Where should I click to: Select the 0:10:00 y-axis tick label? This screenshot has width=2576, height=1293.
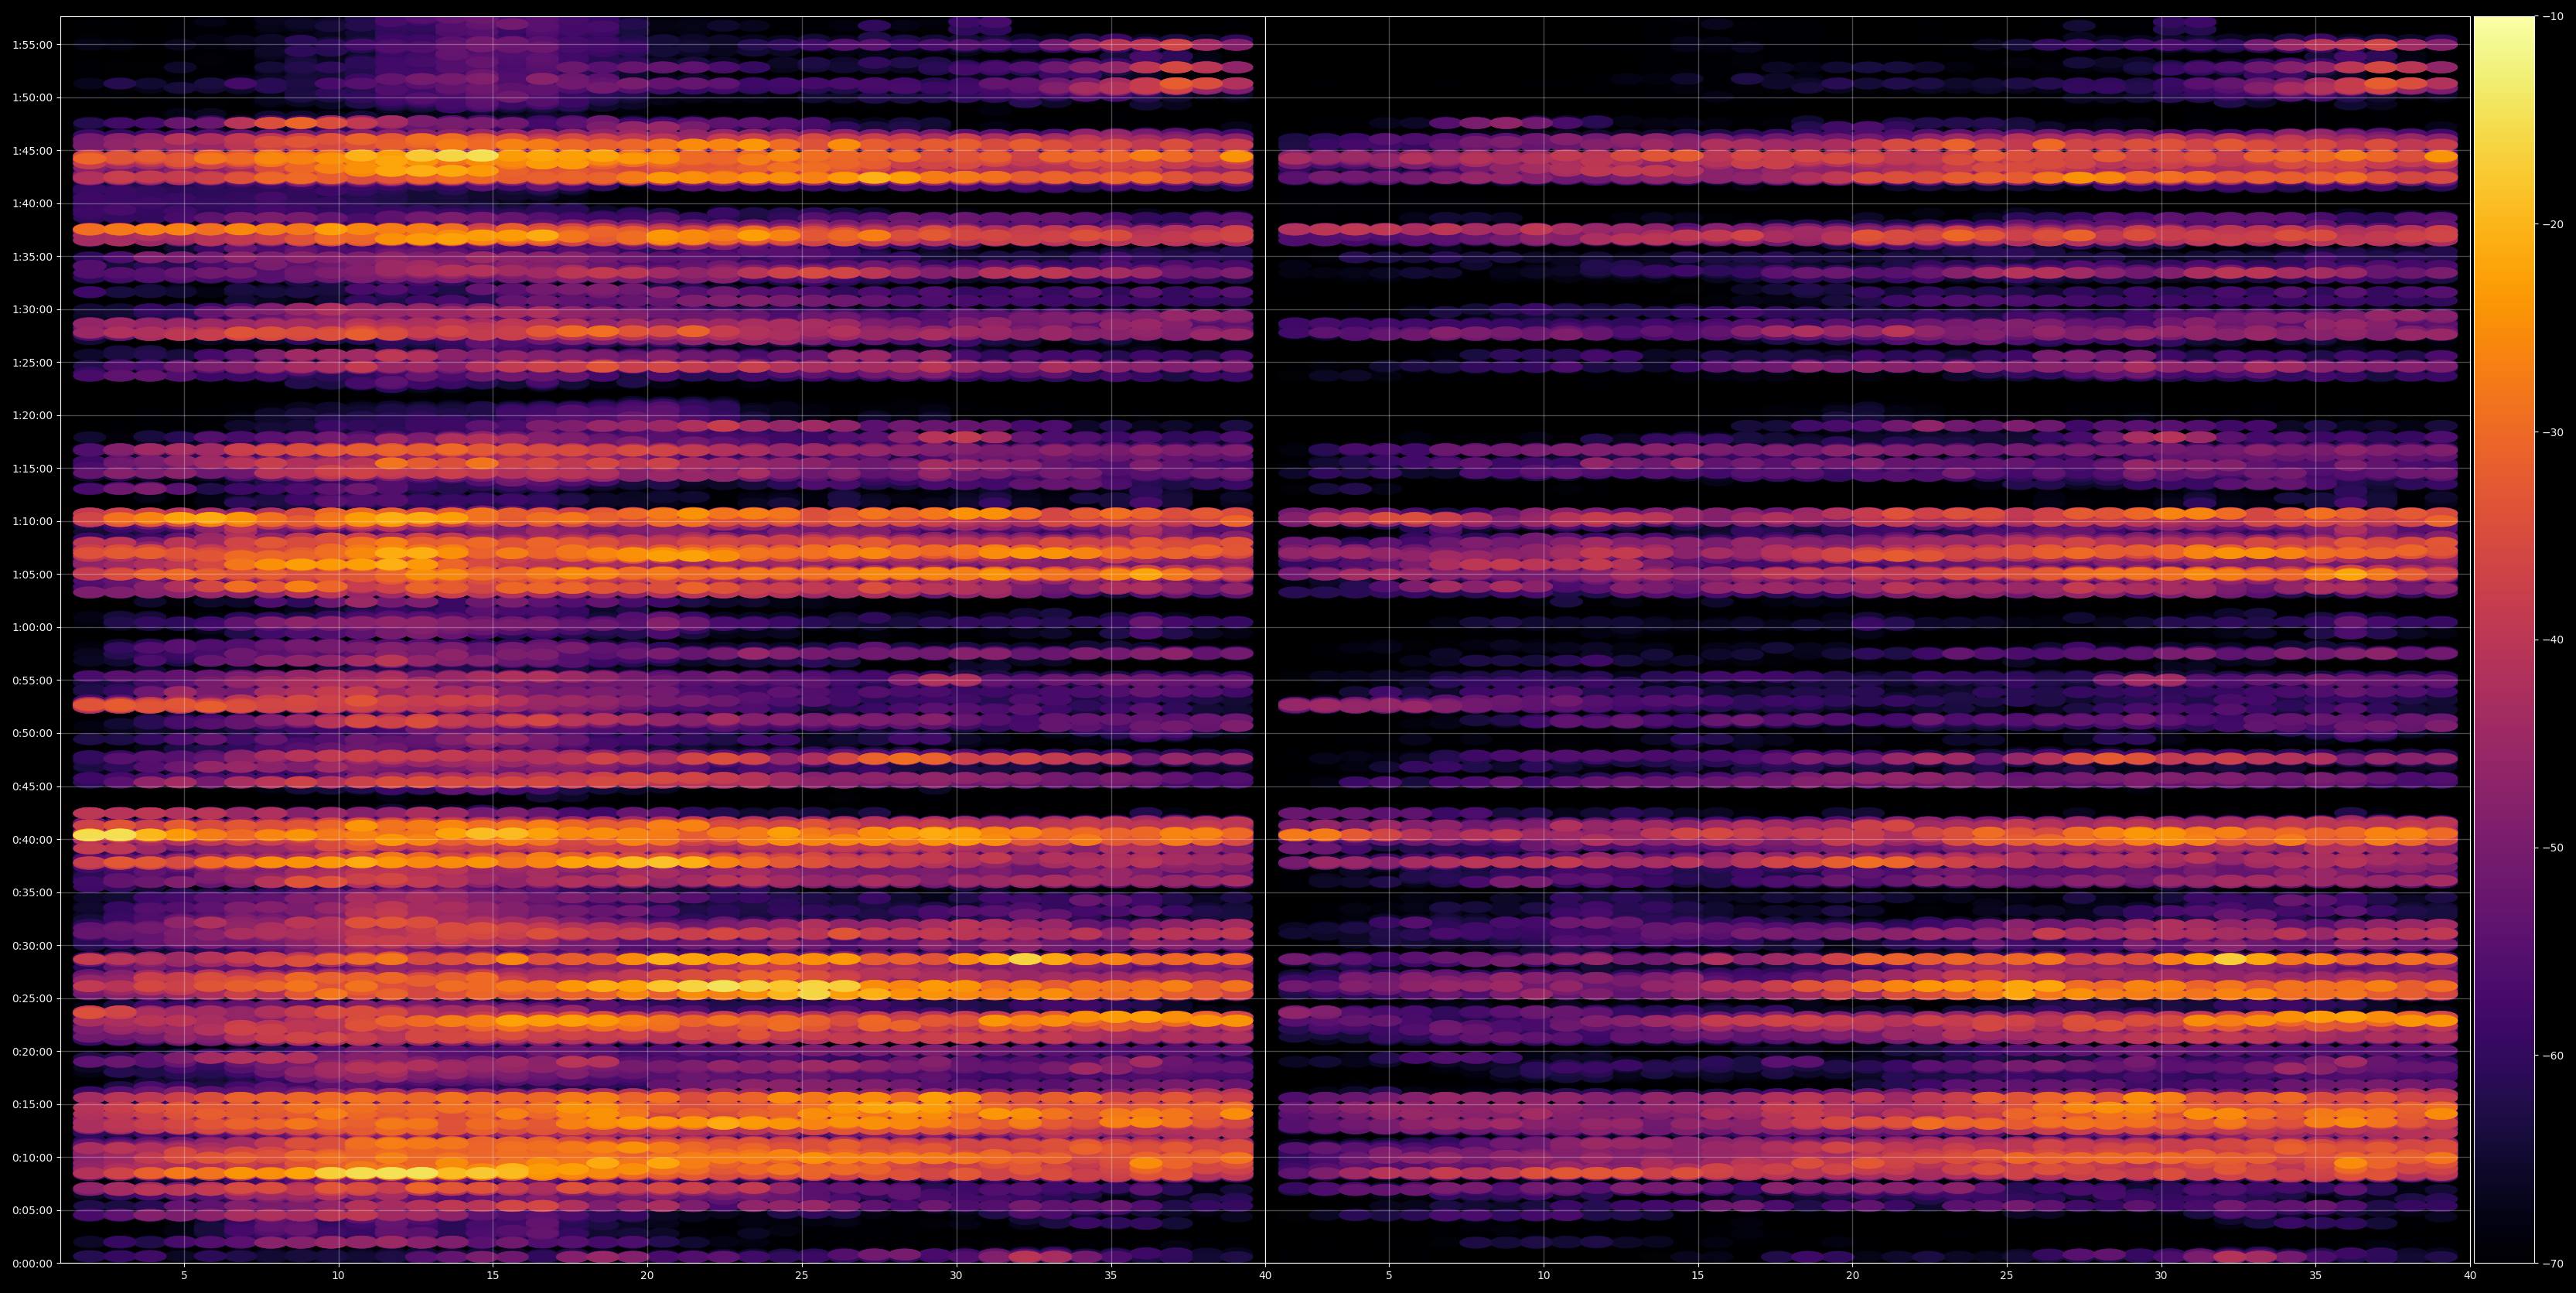pos(32,1157)
